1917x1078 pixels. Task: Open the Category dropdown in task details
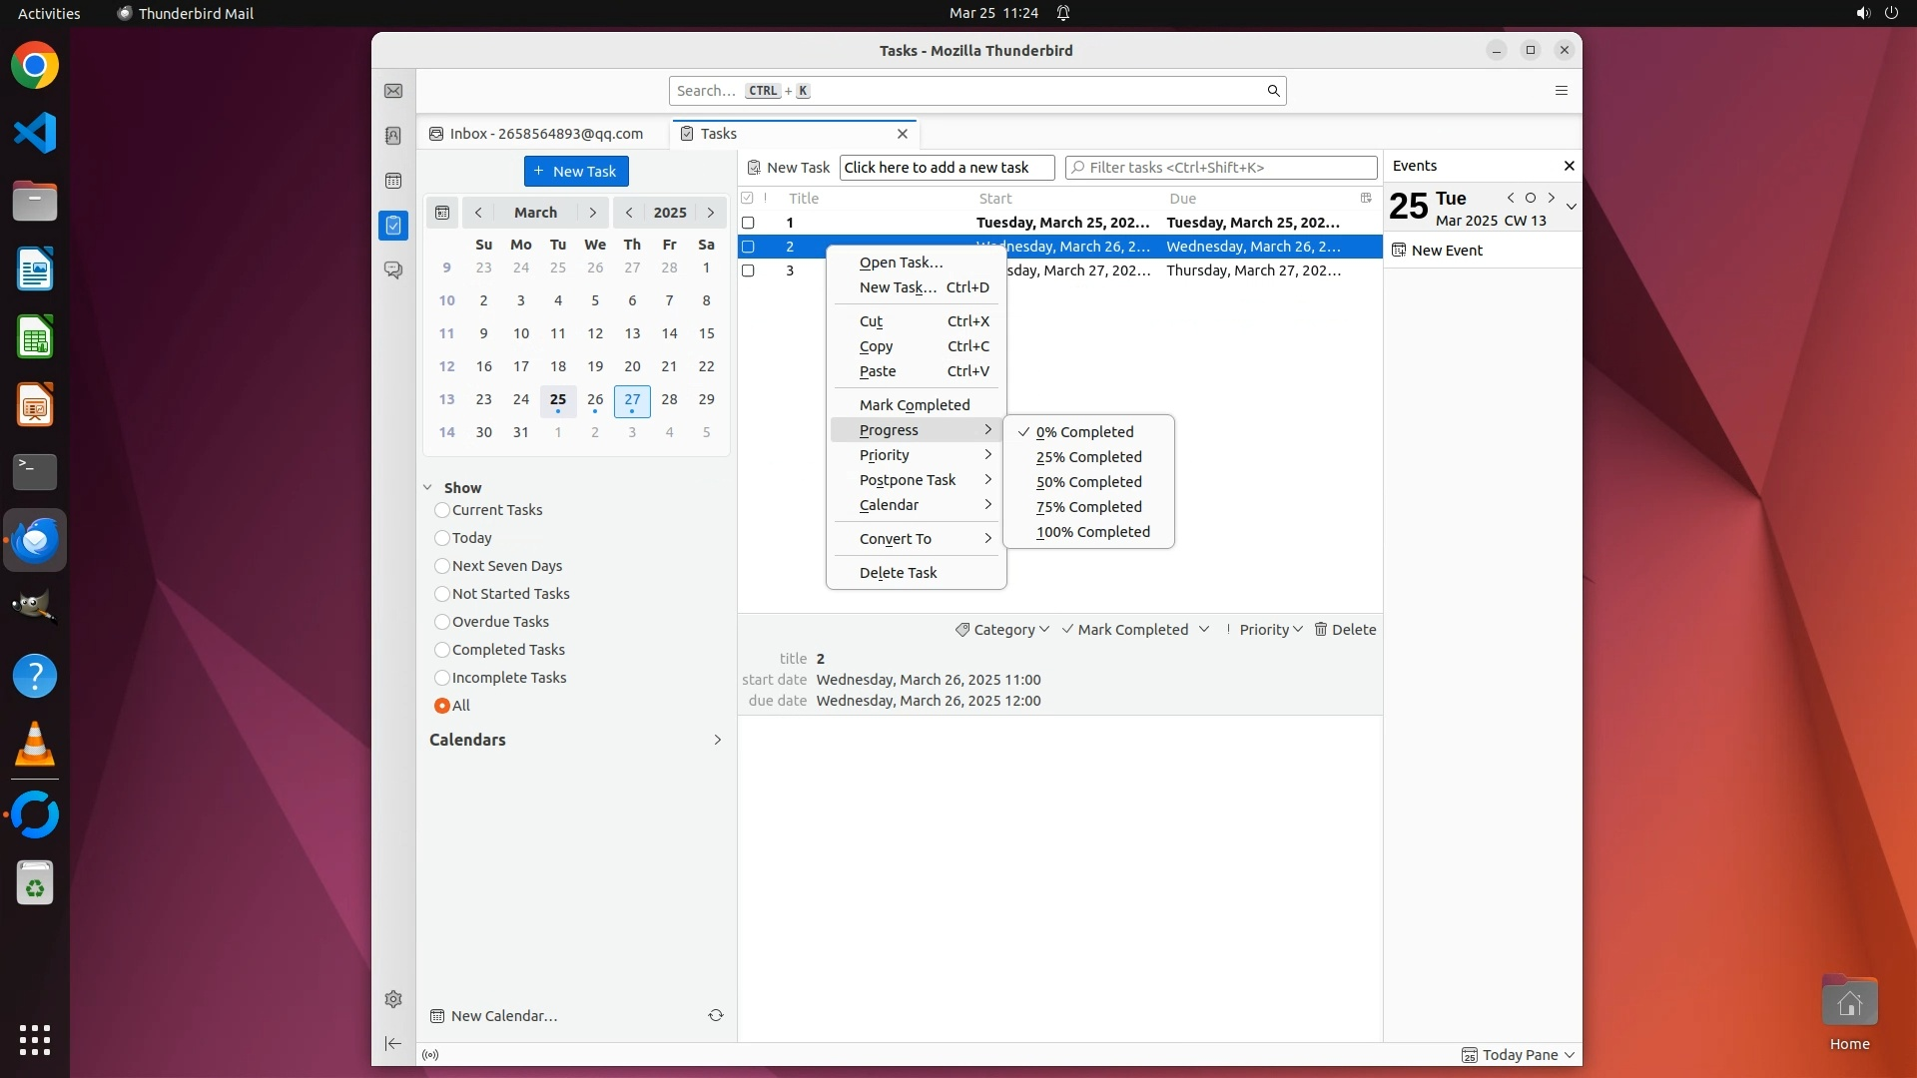point(1002,630)
